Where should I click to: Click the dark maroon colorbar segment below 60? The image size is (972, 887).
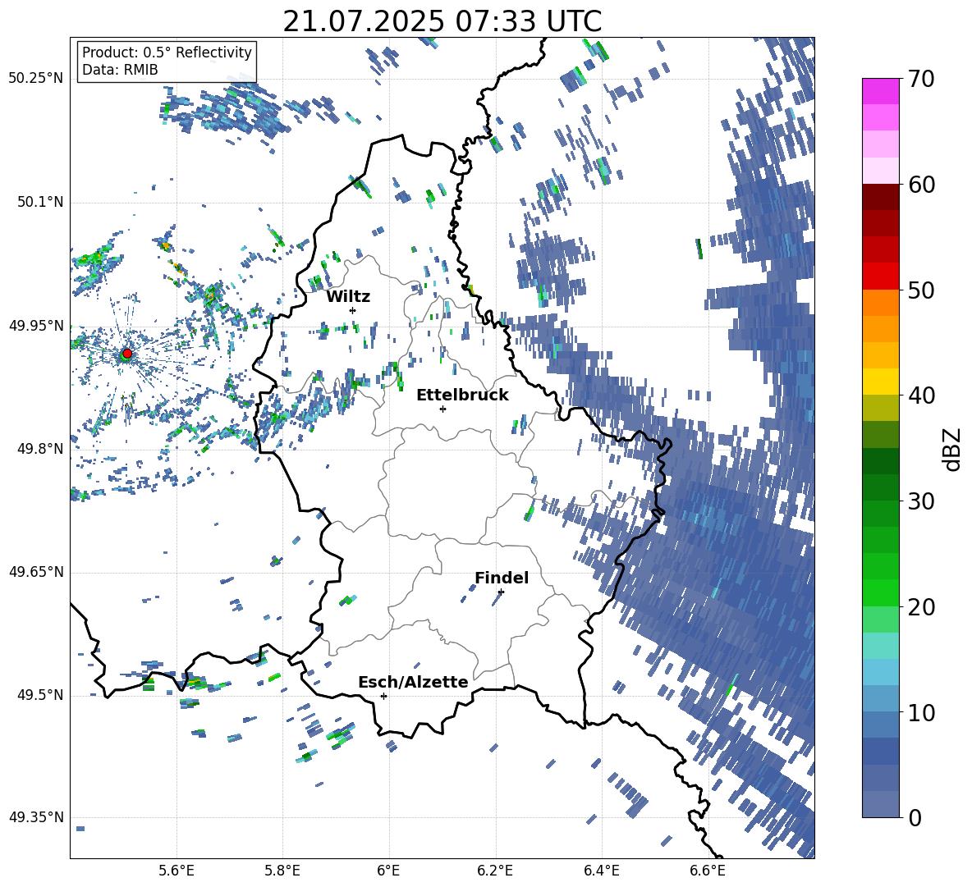[x=880, y=197]
